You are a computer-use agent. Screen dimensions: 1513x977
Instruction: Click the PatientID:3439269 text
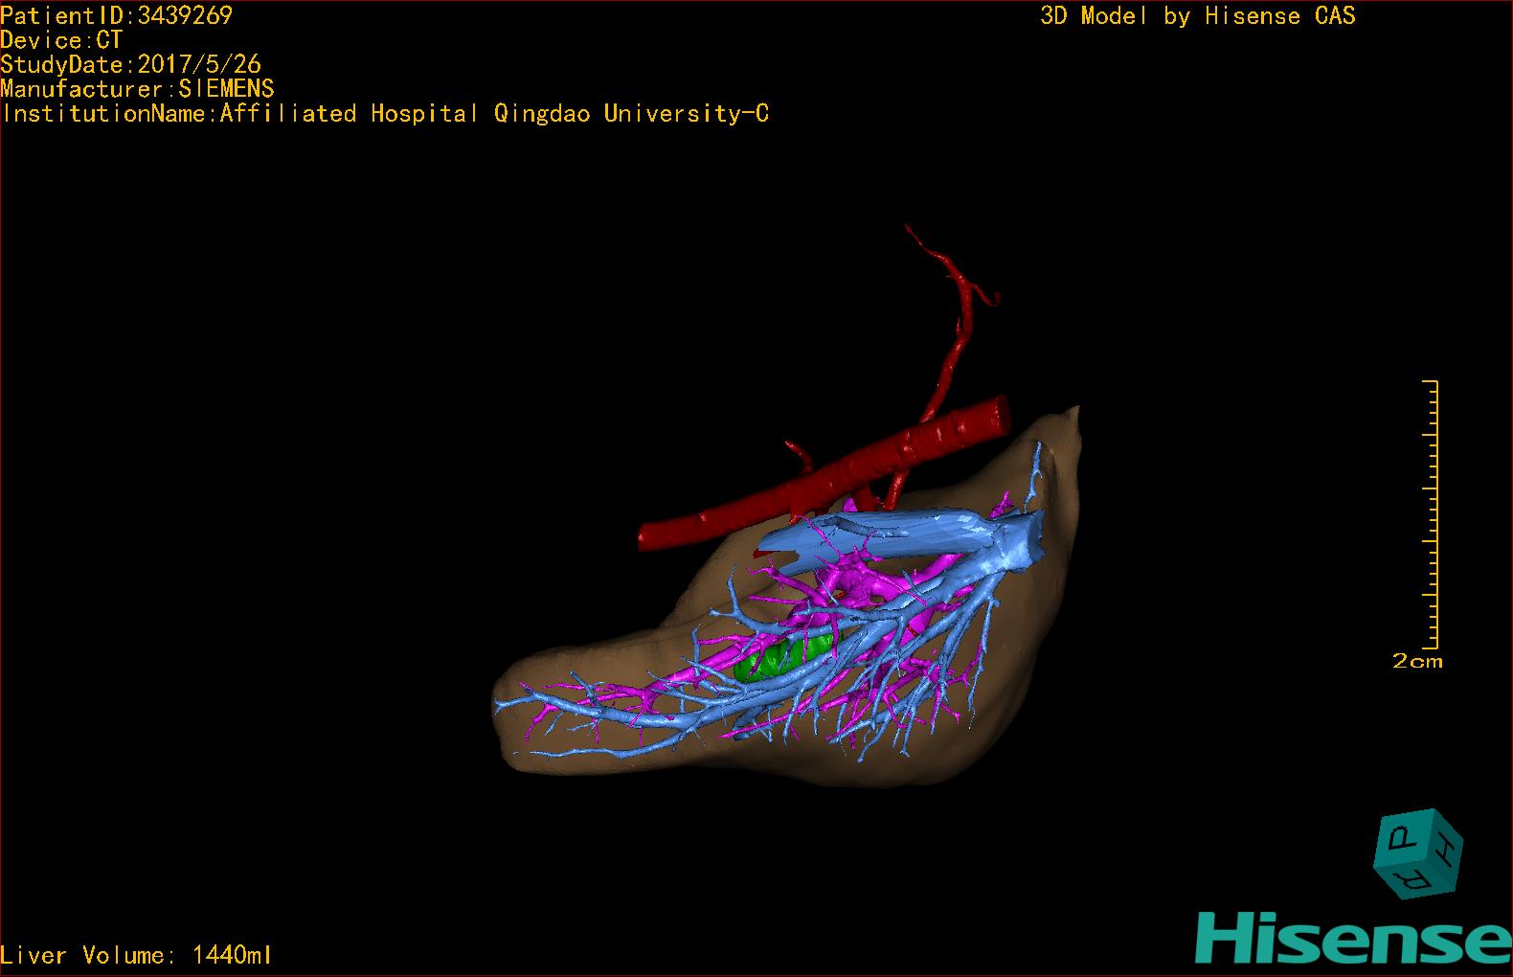point(116,15)
